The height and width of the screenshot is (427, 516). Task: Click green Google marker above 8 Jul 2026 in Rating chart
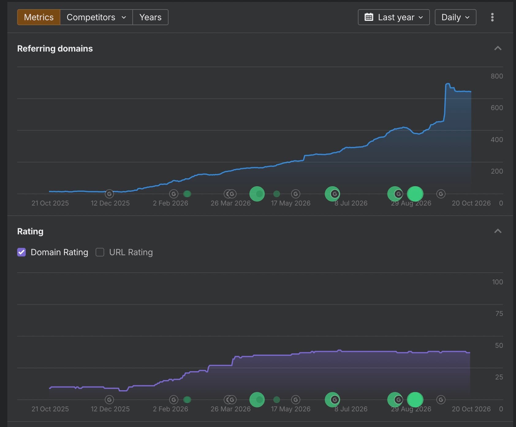tap(332, 400)
